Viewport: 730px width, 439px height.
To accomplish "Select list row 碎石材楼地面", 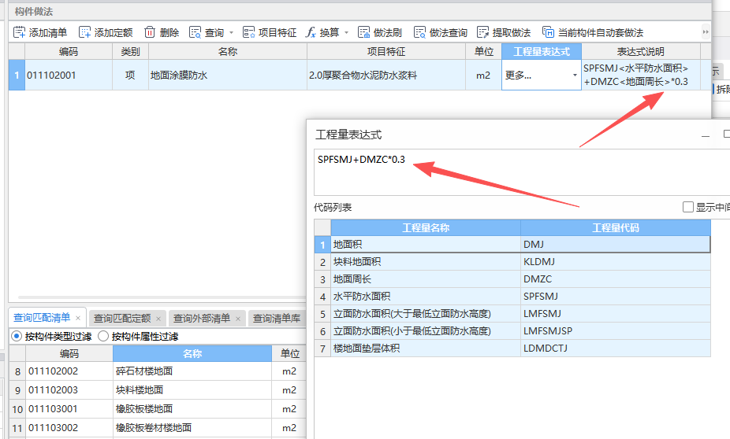I will point(158,371).
